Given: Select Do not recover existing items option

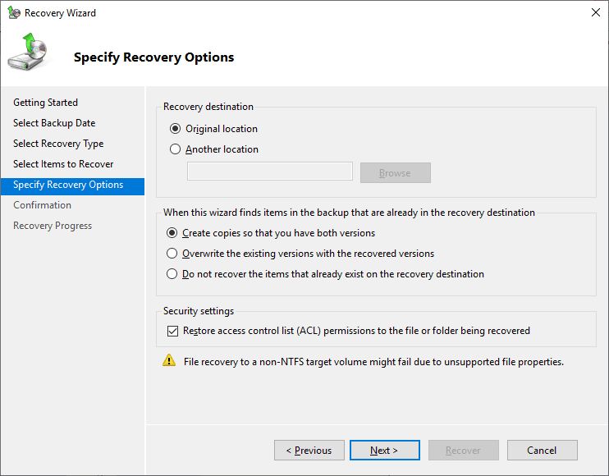Looking at the screenshot, I should [172, 274].
